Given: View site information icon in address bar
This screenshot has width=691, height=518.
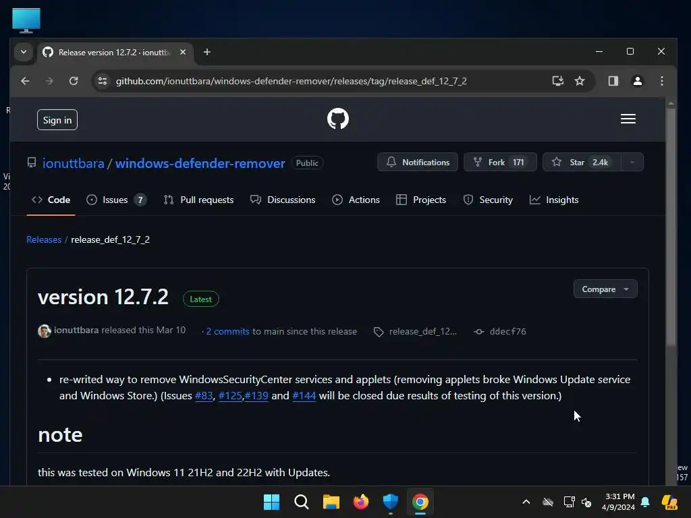Looking at the screenshot, I should coord(103,81).
